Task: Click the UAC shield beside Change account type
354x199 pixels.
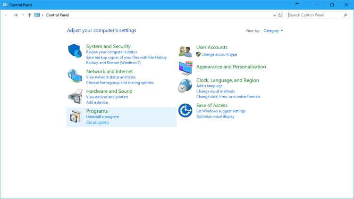Action: click(x=198, y=54)
